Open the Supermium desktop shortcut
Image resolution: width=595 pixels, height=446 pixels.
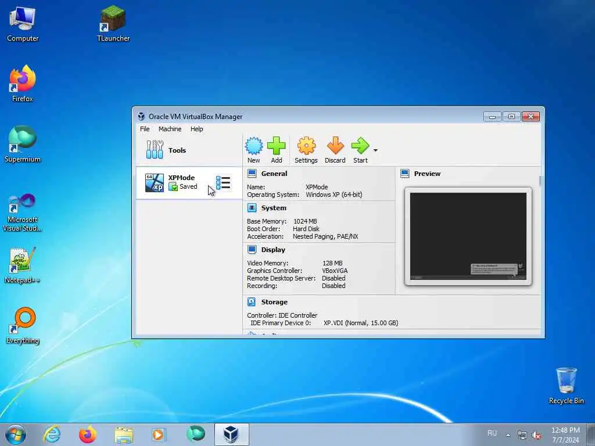[23, 145]
